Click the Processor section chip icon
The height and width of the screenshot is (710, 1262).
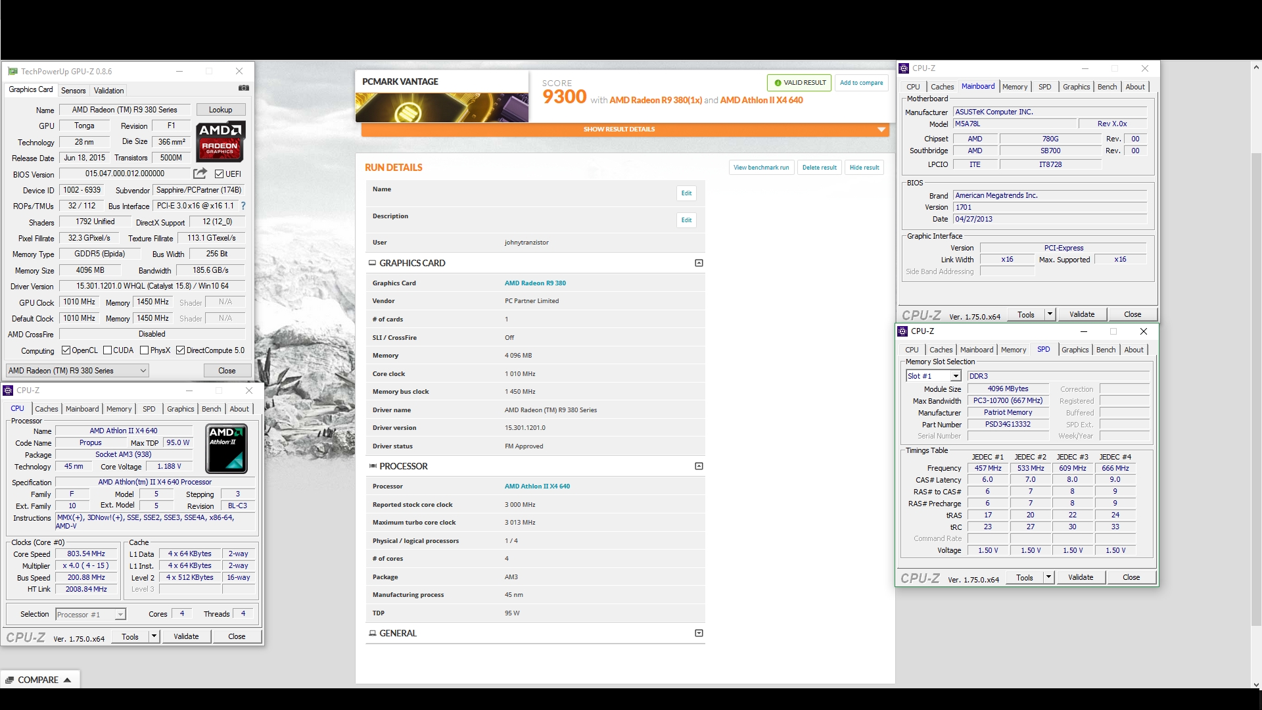point(373,466)
